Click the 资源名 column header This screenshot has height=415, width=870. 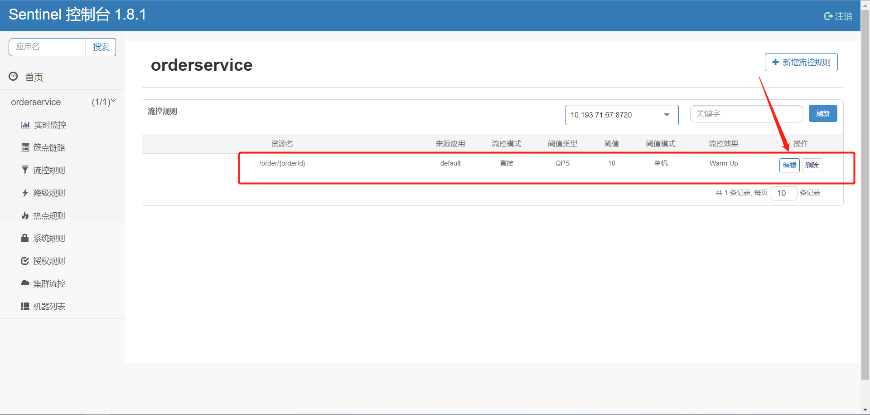(x=282, y=144)
